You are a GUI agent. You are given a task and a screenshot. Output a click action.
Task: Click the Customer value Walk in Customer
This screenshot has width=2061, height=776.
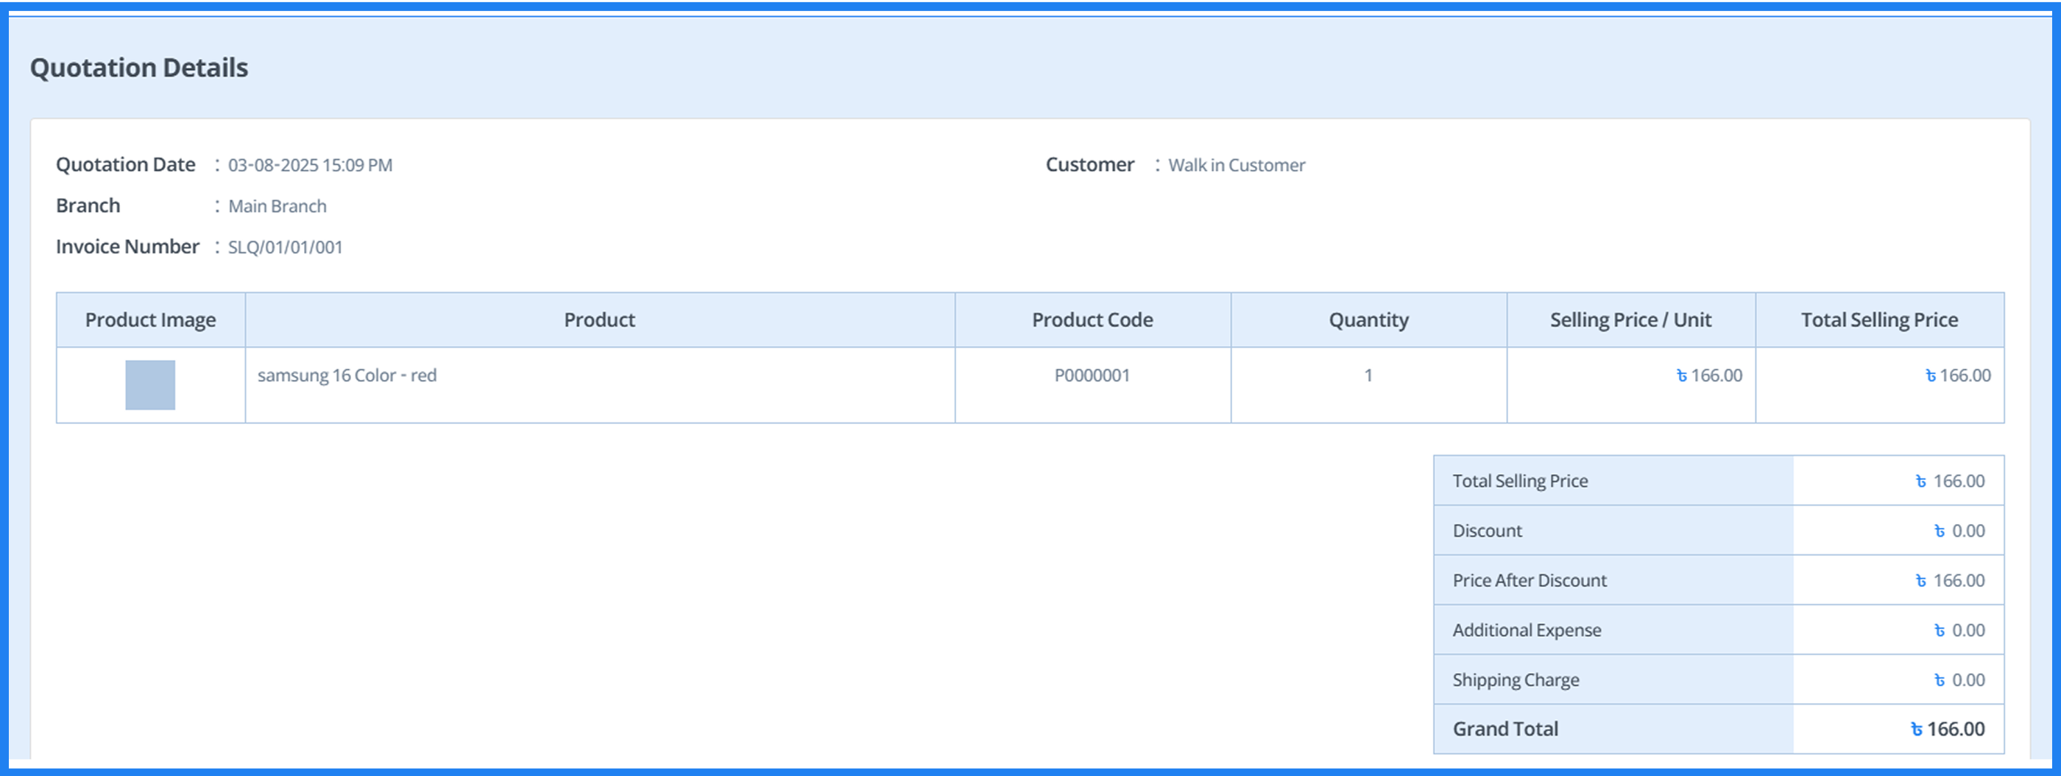(1236, 165)
